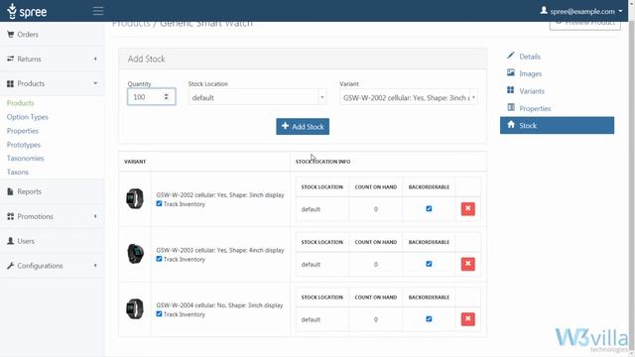
Task: Open the Variant dropdown
Action: coord(409,97)
